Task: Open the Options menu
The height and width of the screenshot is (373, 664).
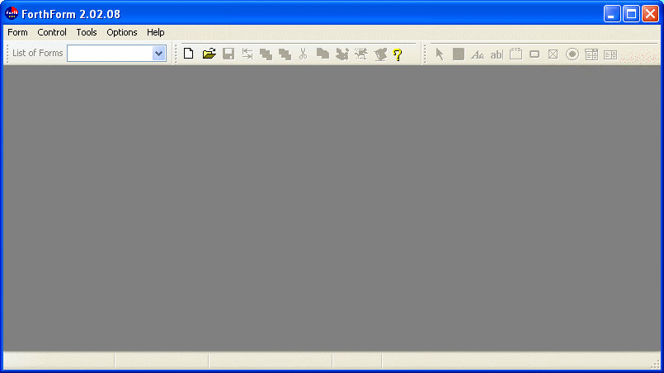Action: click(122, 32)
